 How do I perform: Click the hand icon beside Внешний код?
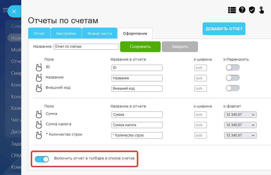click(x=39, y=88)
